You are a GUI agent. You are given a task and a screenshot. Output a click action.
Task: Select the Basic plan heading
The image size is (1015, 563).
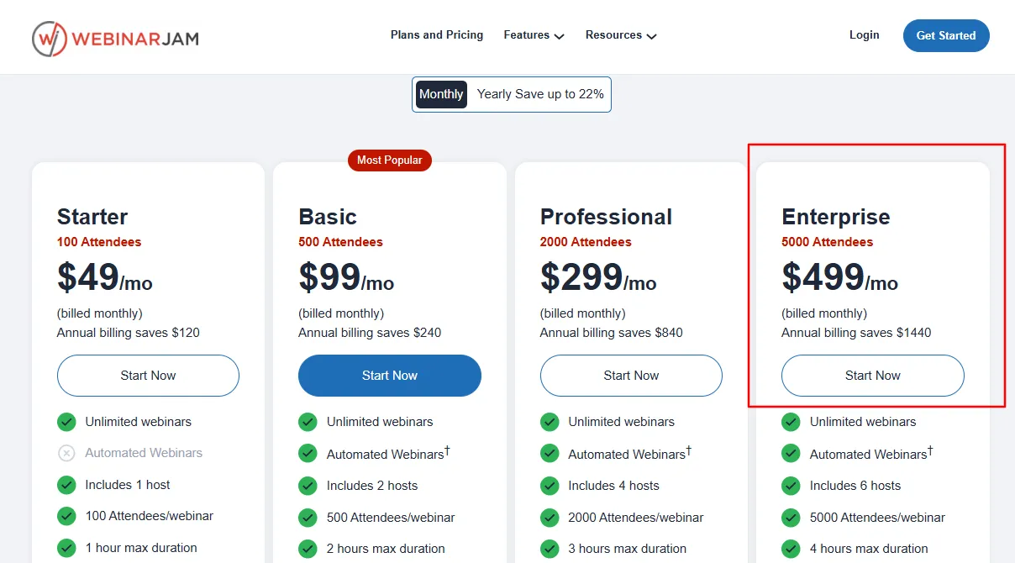[x=328, y=217]
